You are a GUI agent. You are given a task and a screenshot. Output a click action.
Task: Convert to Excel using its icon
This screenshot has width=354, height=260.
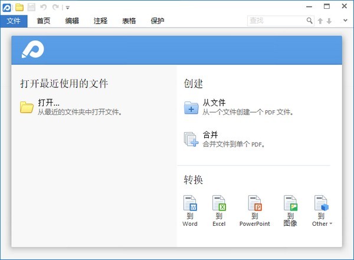click(219, 203)
